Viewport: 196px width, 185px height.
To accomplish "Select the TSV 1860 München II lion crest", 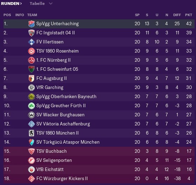I will click(x=31, y=133).
